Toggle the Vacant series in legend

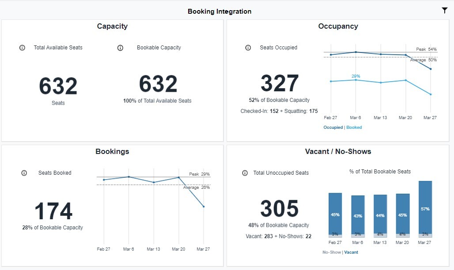tap(351, 252)
